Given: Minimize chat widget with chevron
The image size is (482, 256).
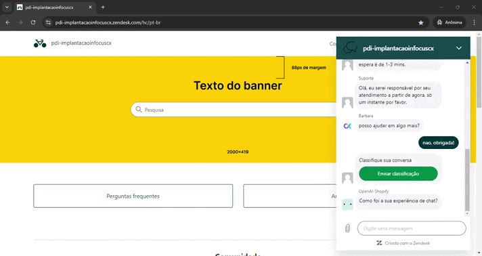Looking at the screenshot, I should pos(459,48).
